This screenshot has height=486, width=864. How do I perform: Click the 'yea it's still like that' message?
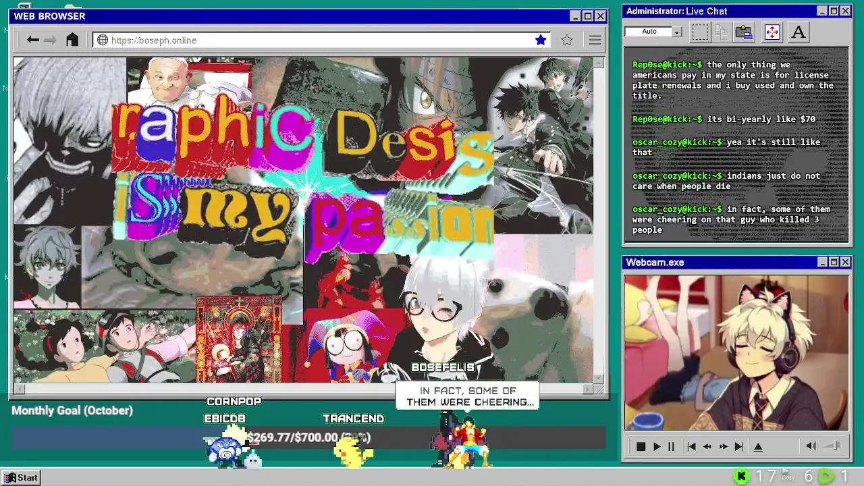[726, 147]
